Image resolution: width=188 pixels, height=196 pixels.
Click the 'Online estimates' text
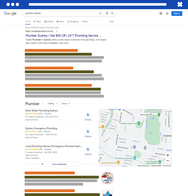(x=32, y=158)
